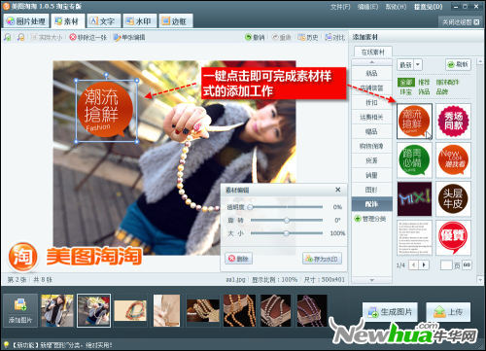Click the 撤销 undo icon

coord(249,37)
